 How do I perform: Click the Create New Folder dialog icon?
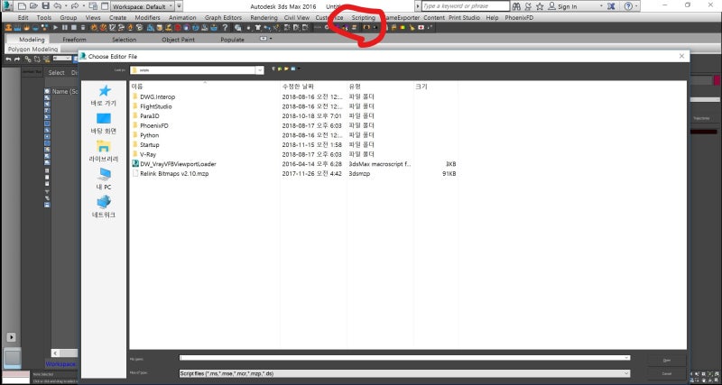pyautogui.click(x=286, y=69)
